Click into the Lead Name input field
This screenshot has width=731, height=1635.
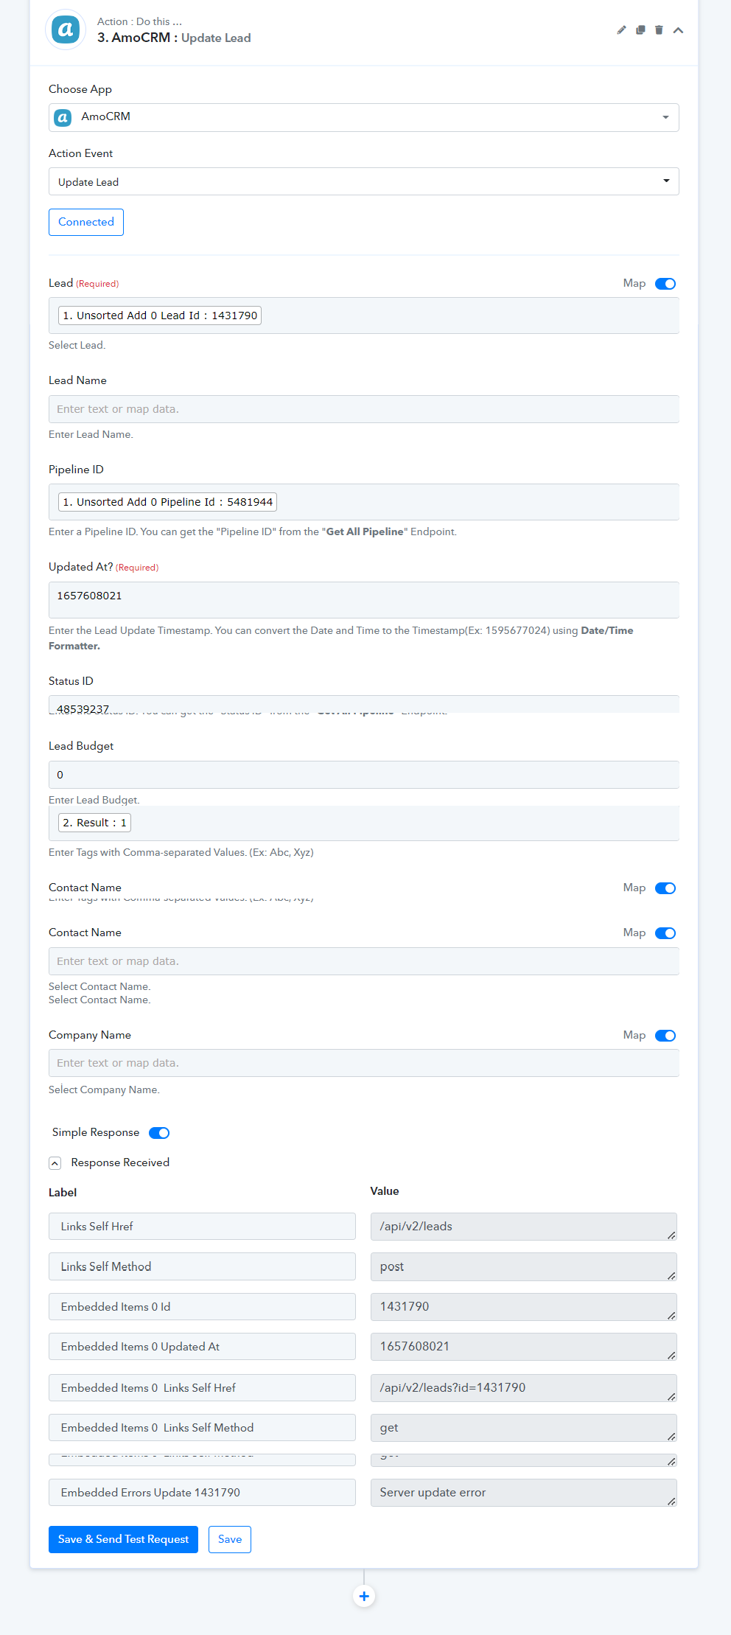point(364,409)
